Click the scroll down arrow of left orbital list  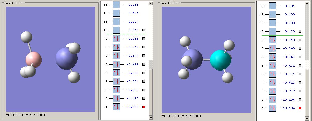[151, 118]
